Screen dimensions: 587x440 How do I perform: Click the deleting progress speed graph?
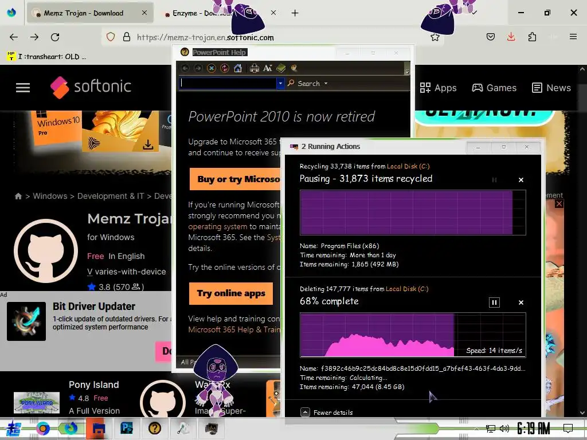(413, 335)
